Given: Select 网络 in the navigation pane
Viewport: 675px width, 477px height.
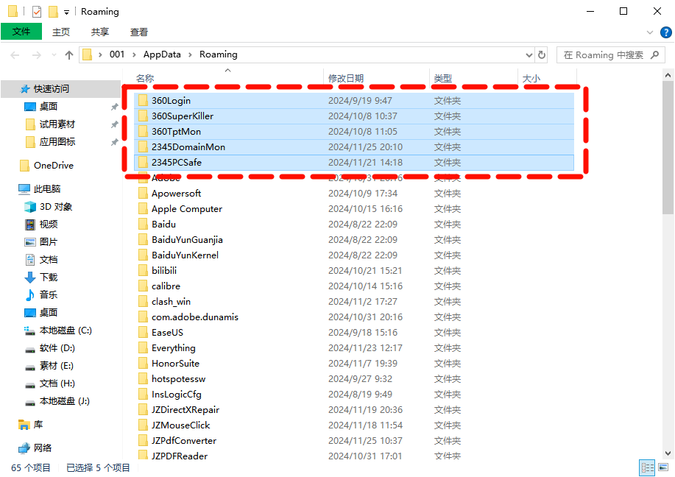Looking at the screenshot, I should click(x=43, y=448).
